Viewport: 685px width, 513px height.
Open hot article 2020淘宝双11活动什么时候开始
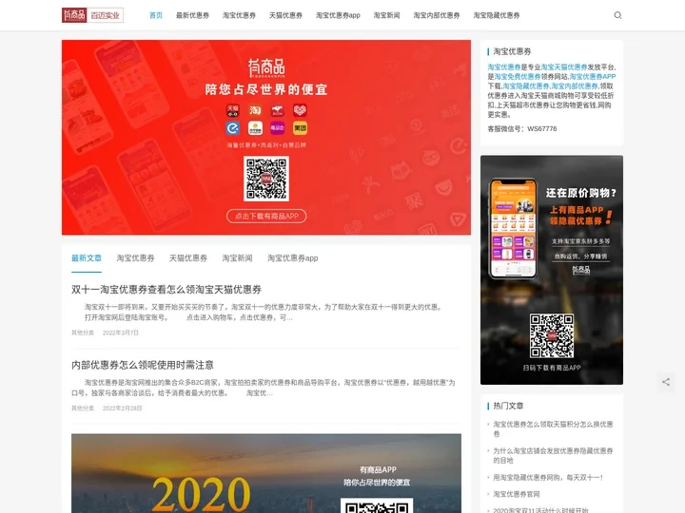tap(540, 510)
